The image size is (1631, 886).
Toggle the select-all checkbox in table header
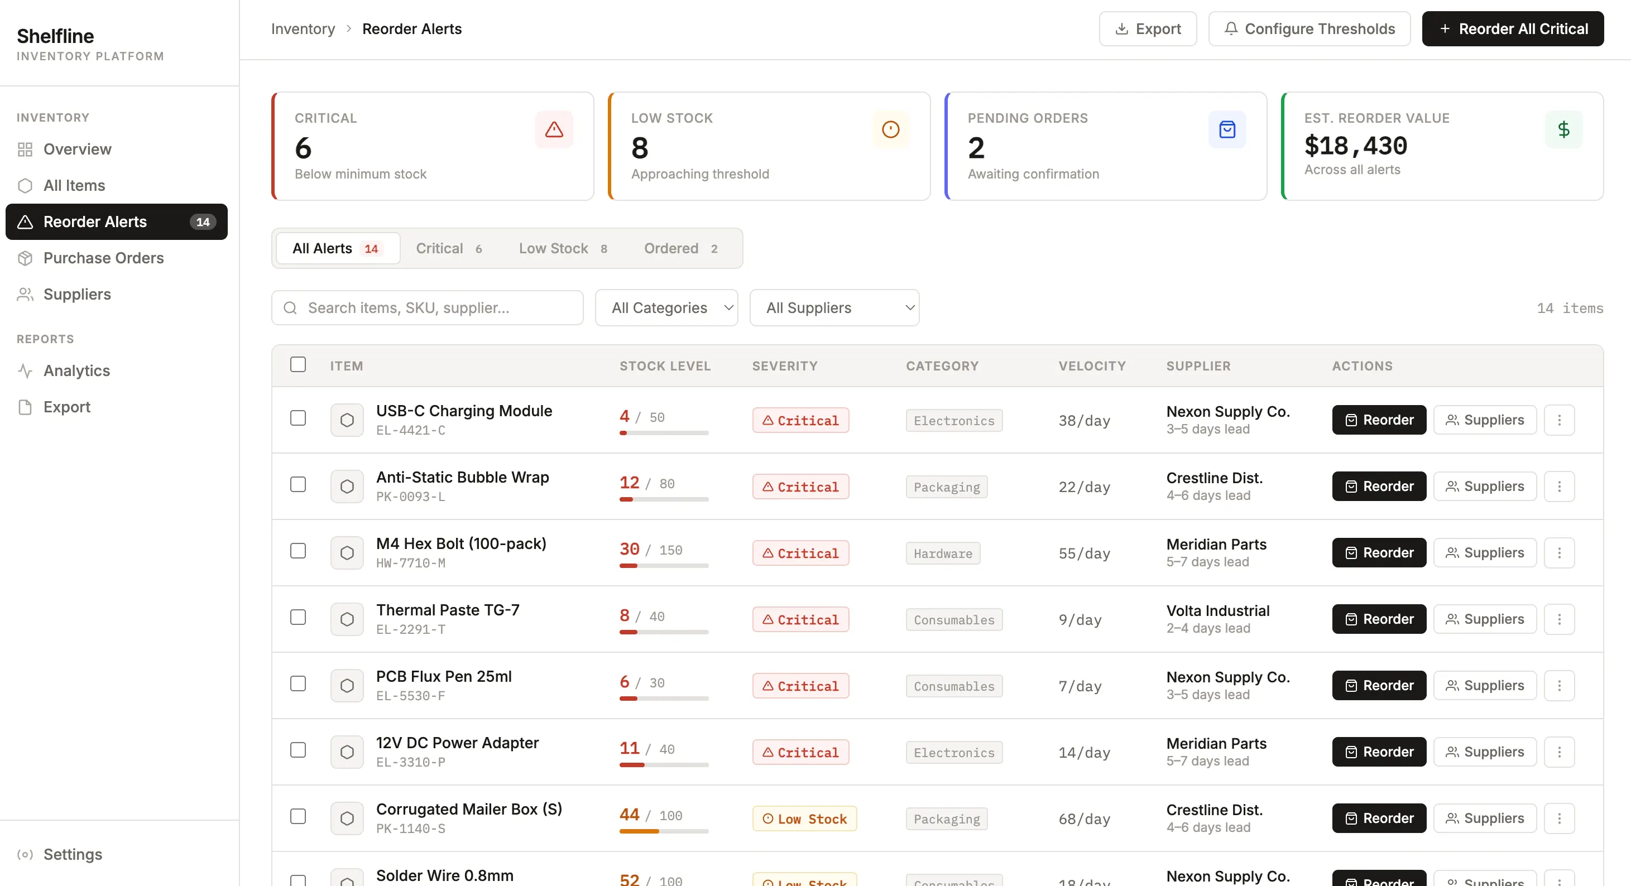[x=298, y=364]
